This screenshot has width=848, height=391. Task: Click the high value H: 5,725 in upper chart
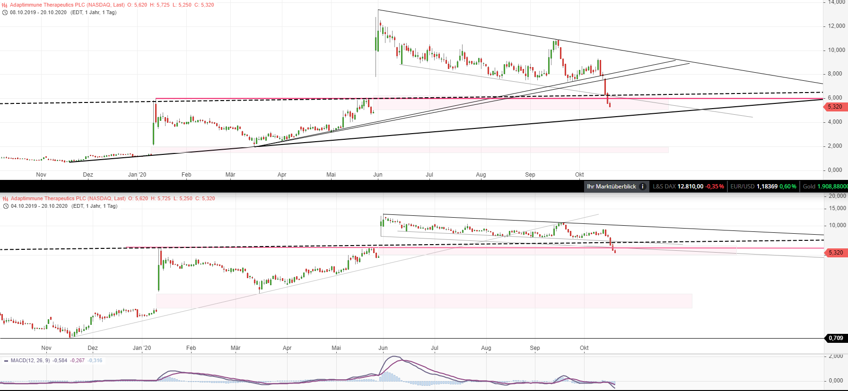pyautogui.click(x=160, y=5)
